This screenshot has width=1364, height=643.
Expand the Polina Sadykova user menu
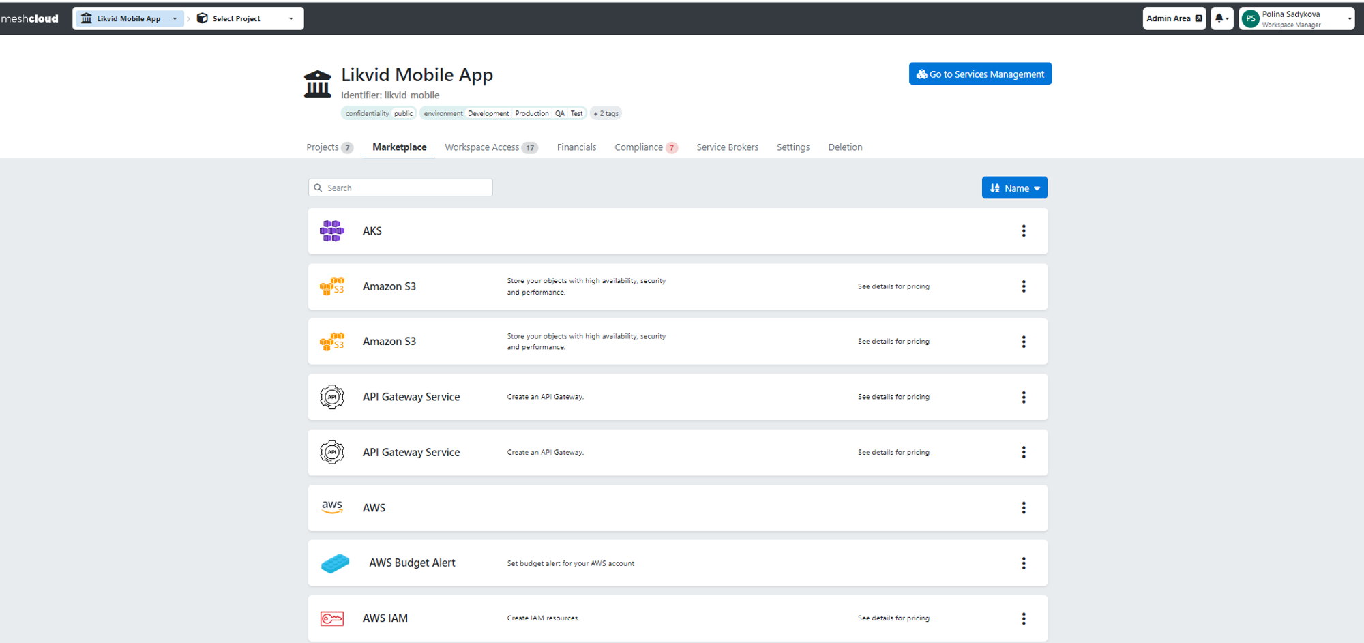pyautogui.click(x=1296, y=18)
